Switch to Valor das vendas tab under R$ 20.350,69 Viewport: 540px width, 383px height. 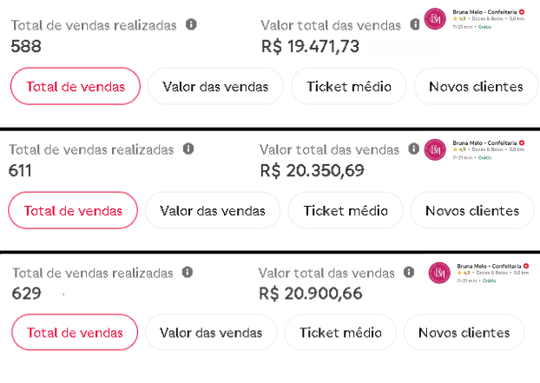click(213, 210)
